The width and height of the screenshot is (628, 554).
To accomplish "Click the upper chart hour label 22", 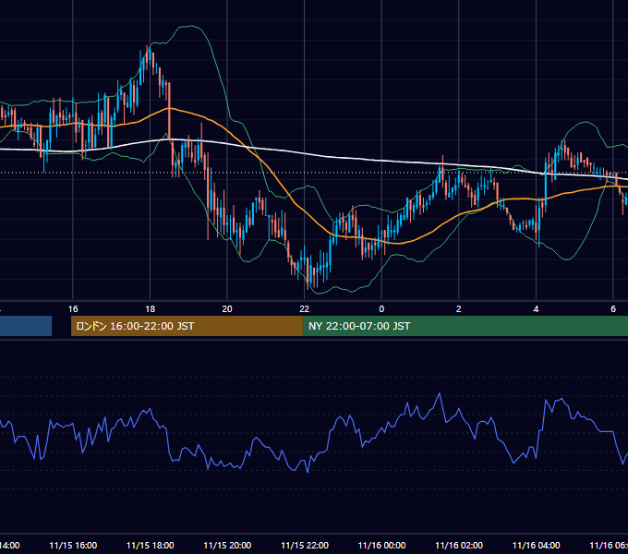I will (305, 309).
